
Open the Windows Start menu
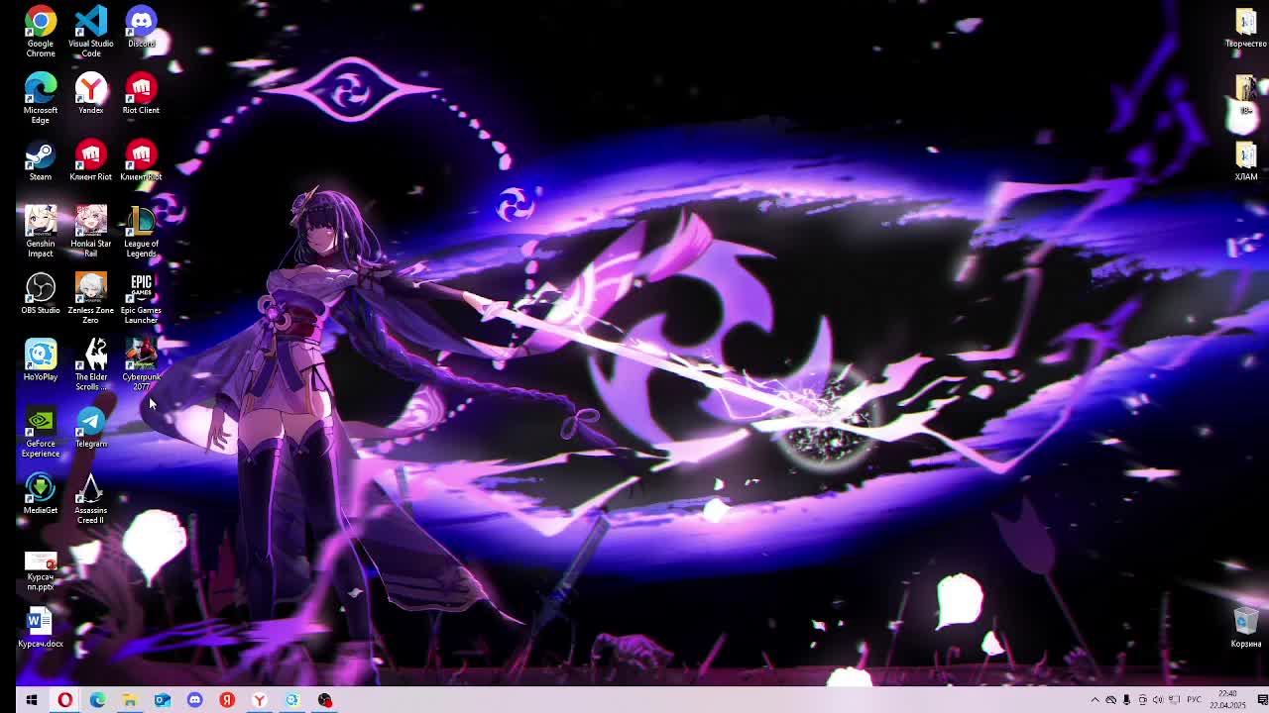coord(32,700)
